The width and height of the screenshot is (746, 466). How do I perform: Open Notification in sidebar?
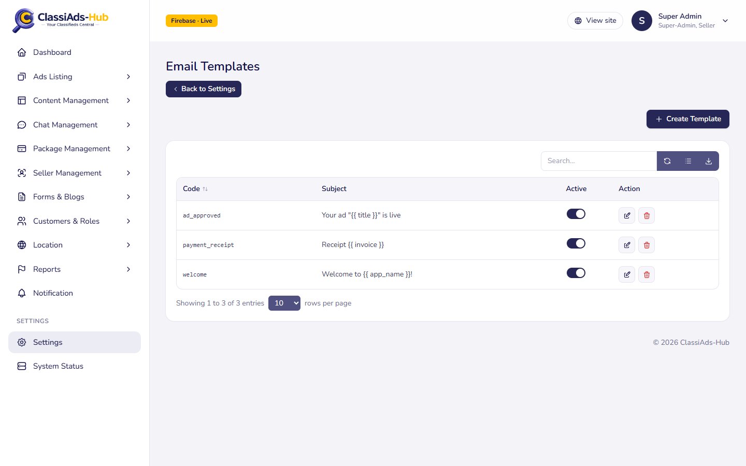75,293
